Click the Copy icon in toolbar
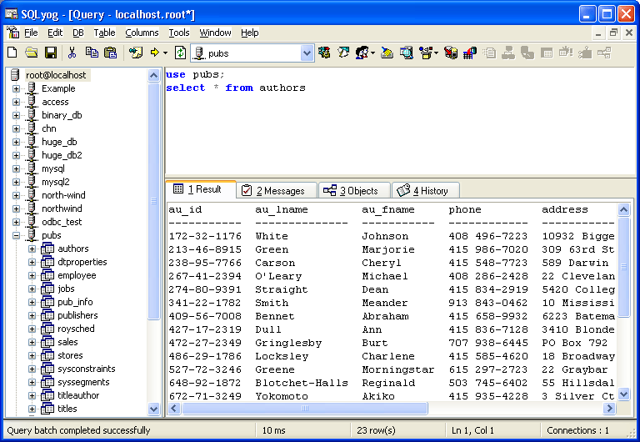Viewport: 640px width, 442px height. pos(92,53)
